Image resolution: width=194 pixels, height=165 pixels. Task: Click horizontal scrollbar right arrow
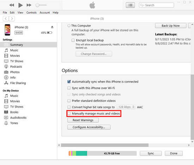click(189, 145)
